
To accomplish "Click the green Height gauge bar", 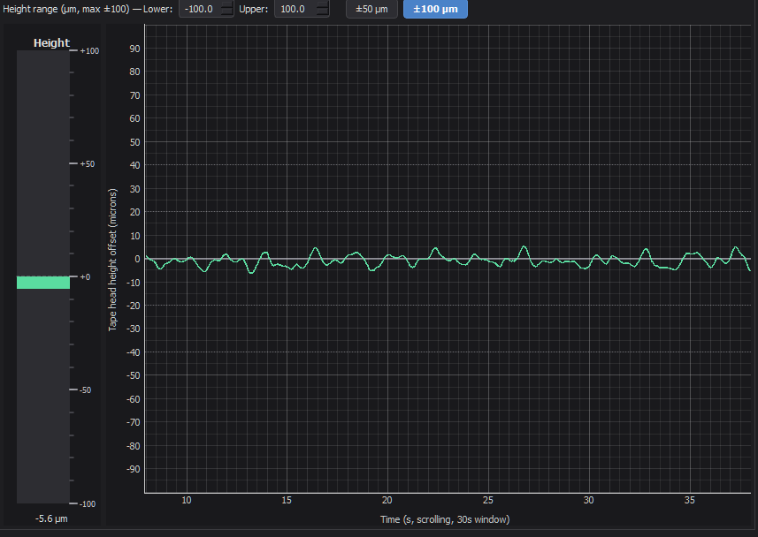I will pyautogui.click(x=43, y=283).
